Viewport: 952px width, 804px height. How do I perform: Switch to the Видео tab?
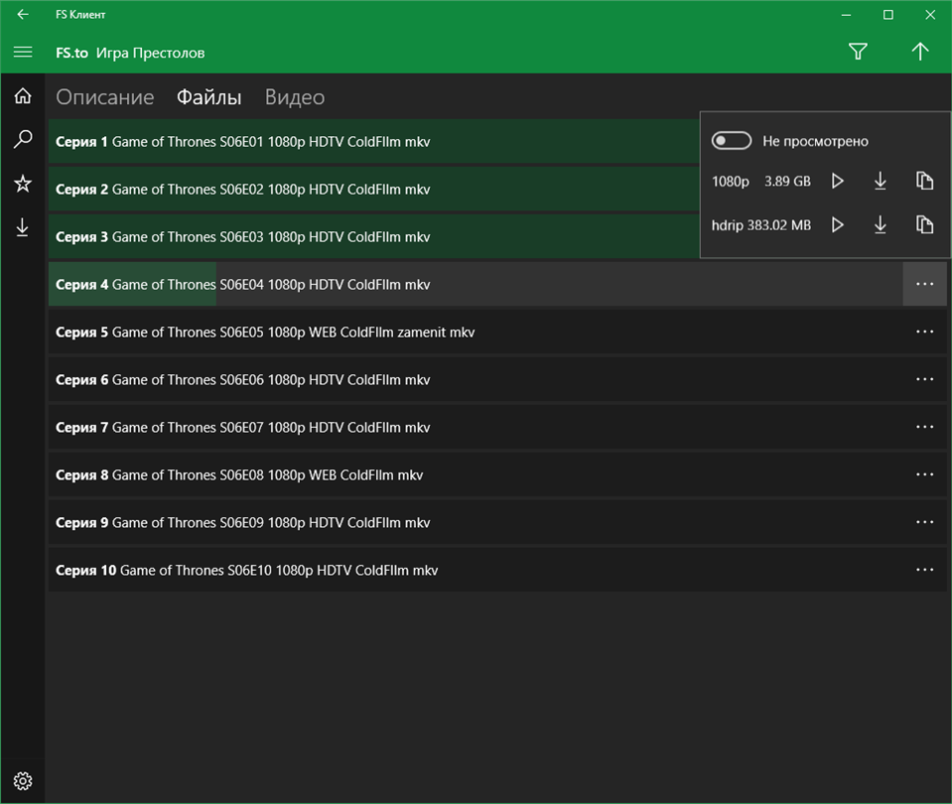(x=295, y=97)
